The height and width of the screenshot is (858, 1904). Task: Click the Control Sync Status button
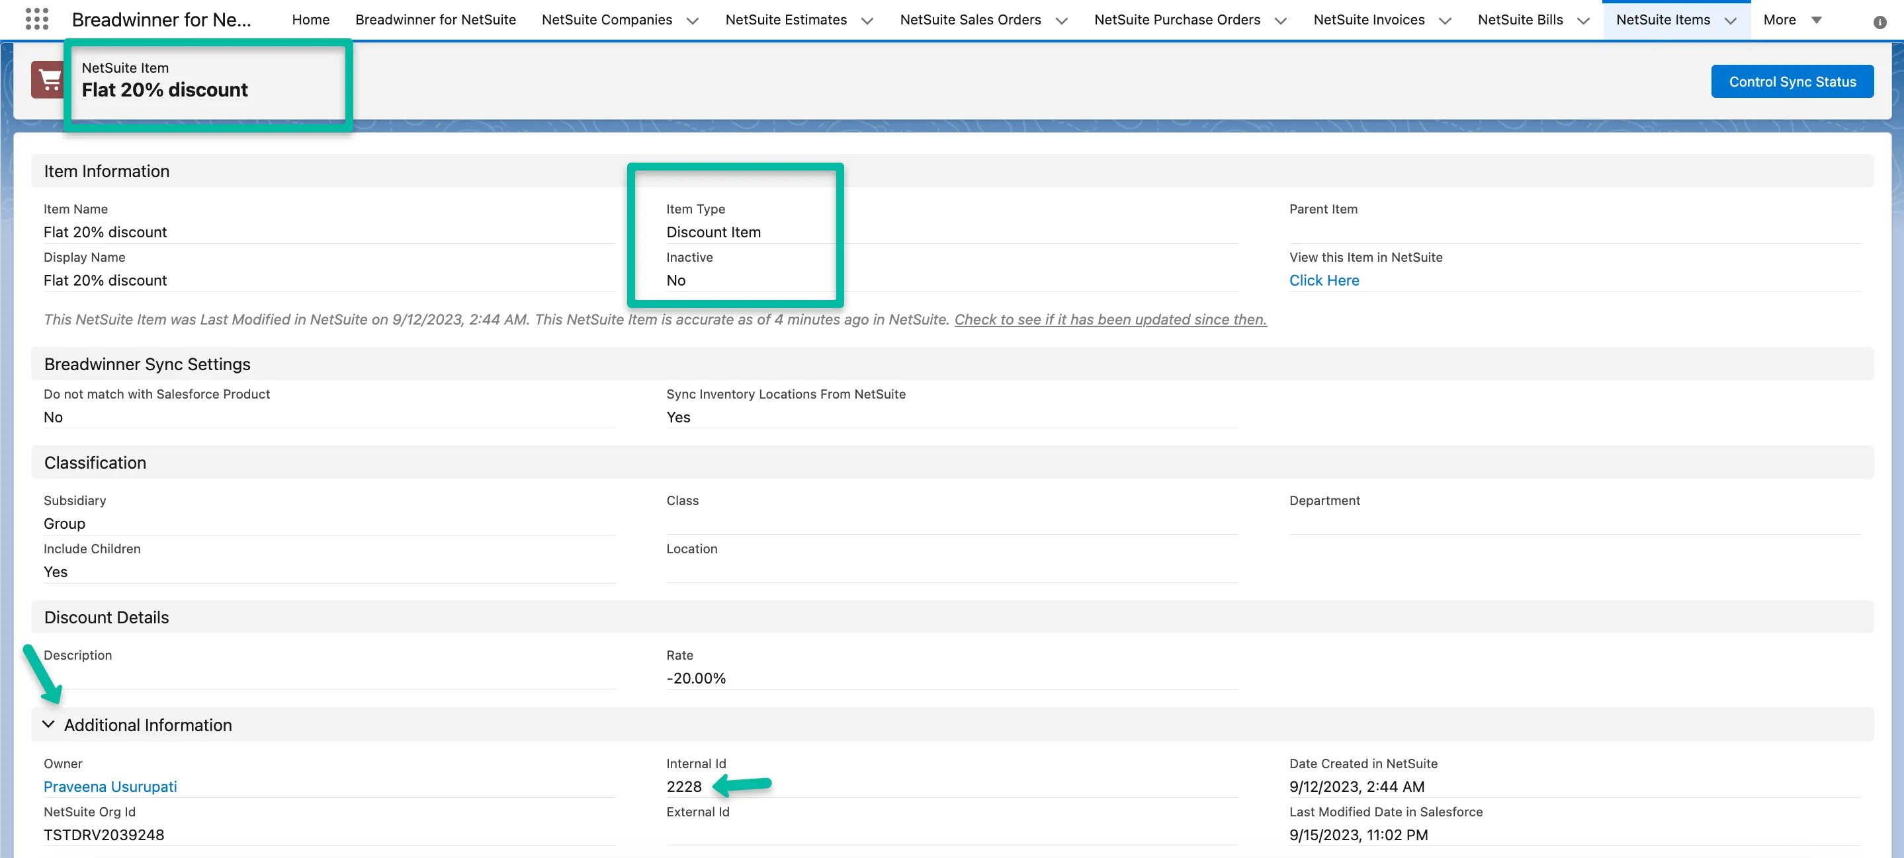(1792, 81)
